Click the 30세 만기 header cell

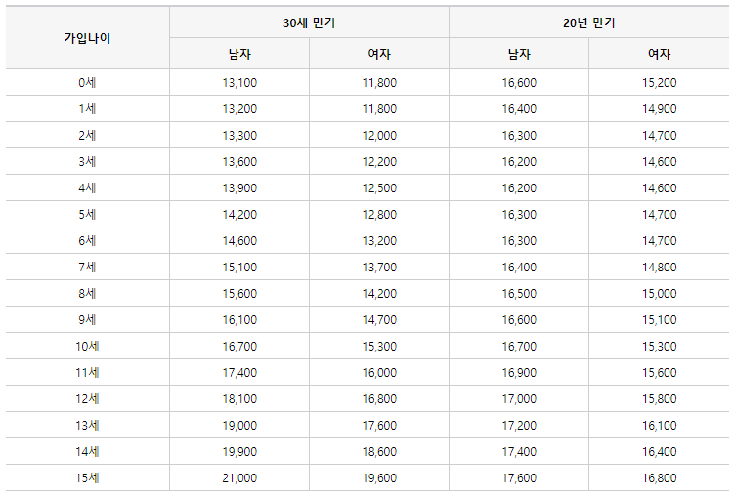309,21
